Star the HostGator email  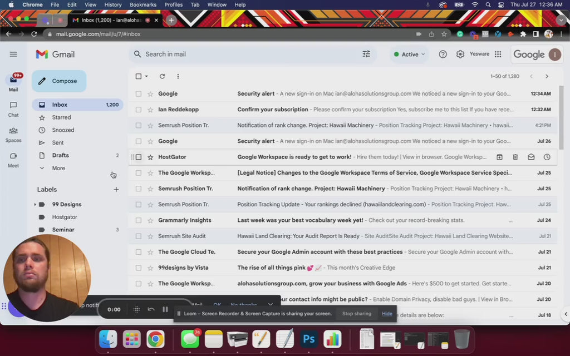(150, 157)
